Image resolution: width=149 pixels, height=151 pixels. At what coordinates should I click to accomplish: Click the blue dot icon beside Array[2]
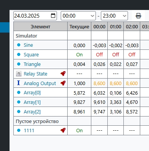click(x=19, y=112)
